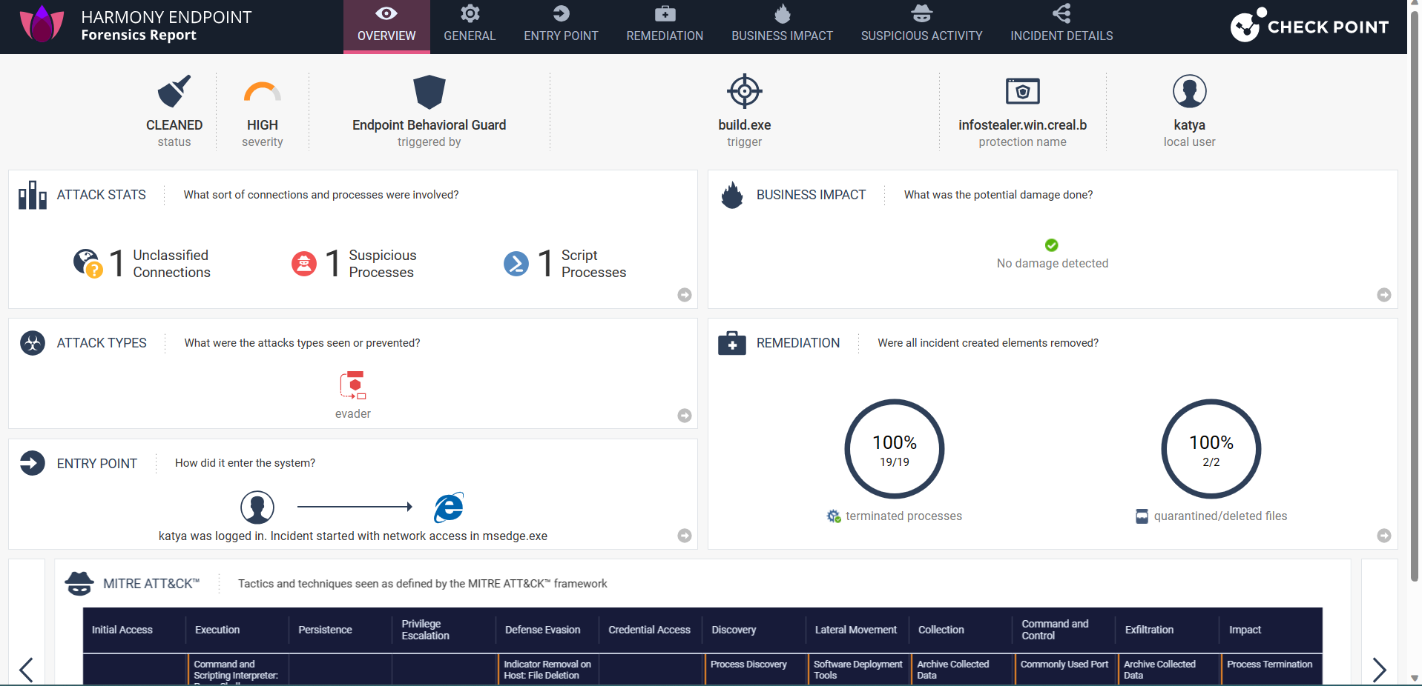Click the Entry Point arrow circle icon
Image resolution: width=1422 pixels, height=686 pixels.
pos(33,463)
